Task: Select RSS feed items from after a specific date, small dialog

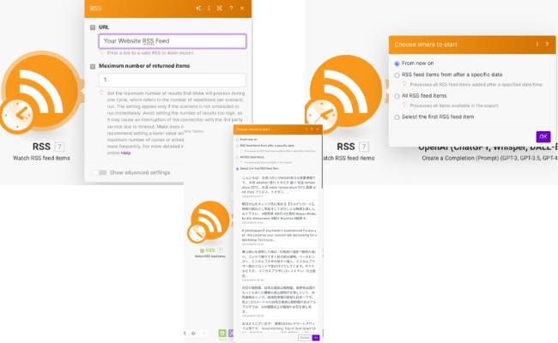Action: tap(237, 146)
